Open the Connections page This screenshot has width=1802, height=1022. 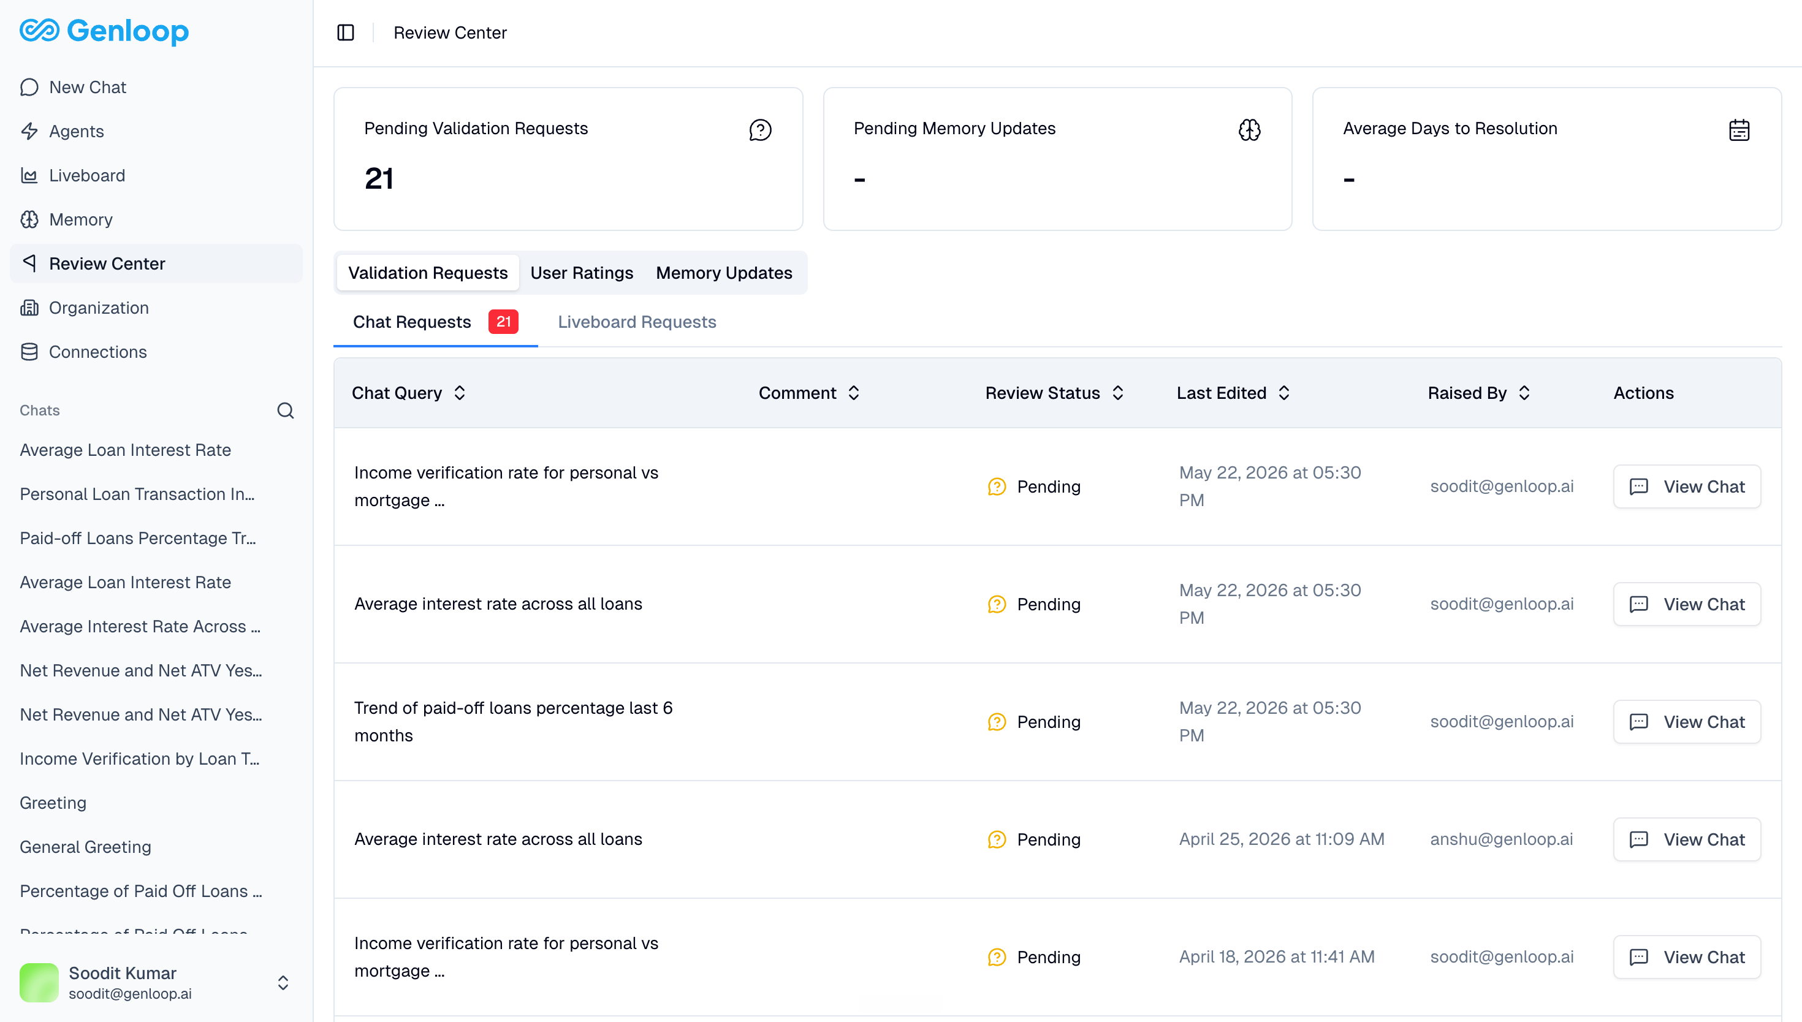click(156, 352)
